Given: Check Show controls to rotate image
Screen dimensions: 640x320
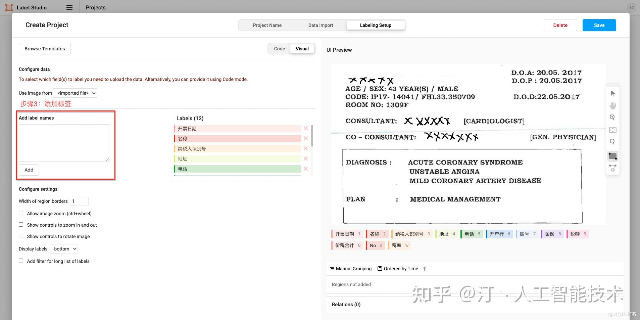Looking at the screenshot, I should (21, 236).
